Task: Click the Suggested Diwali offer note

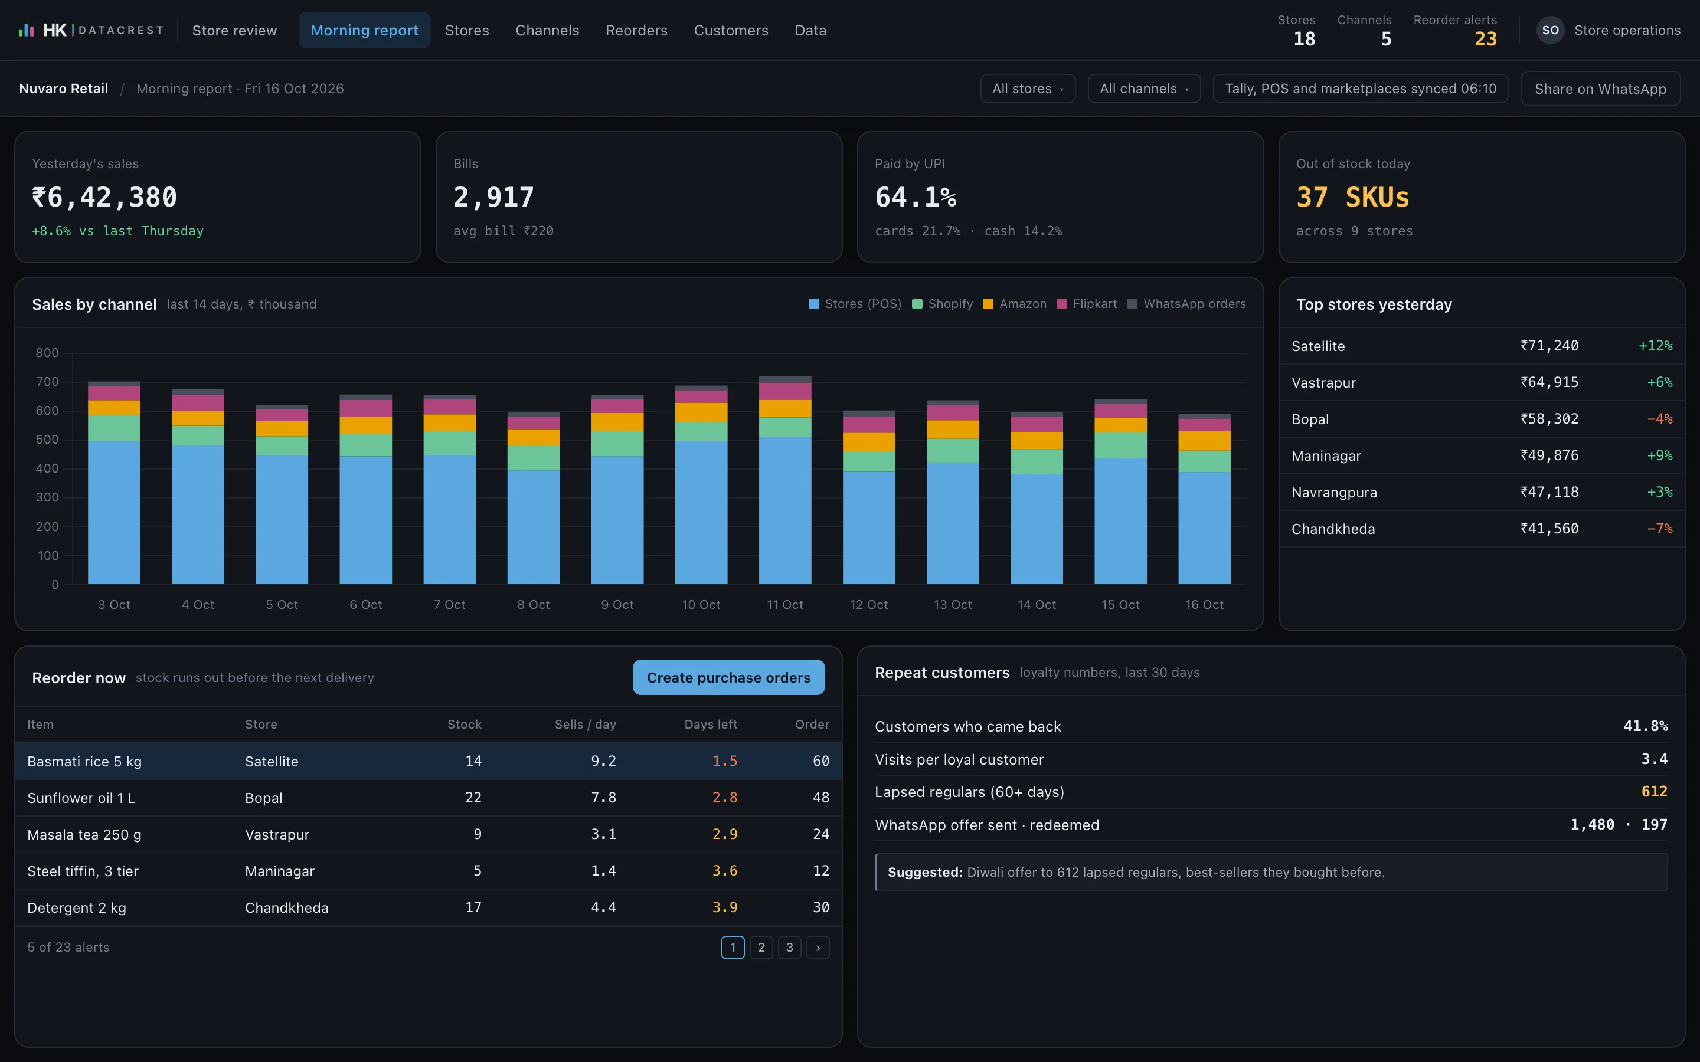Action: point(1271,871)
